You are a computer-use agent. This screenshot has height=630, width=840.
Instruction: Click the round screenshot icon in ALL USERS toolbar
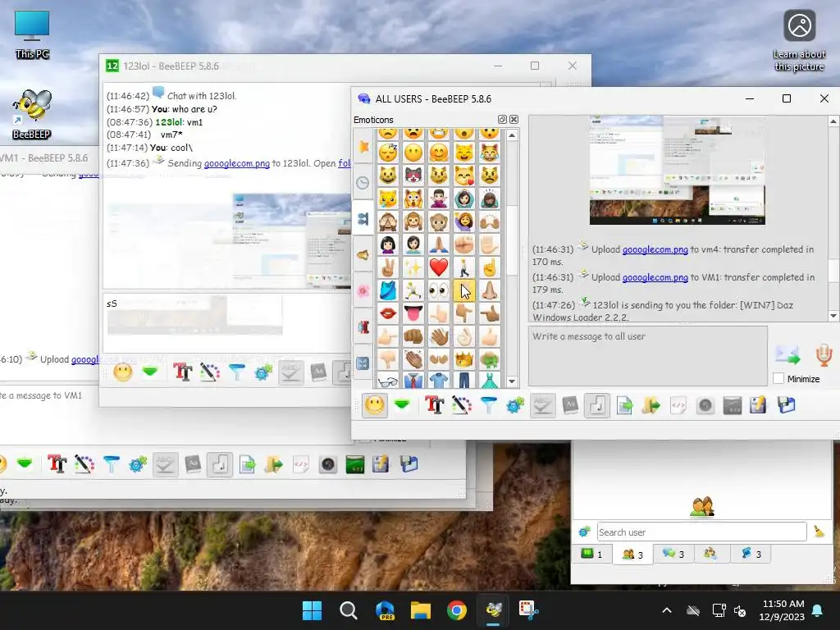tap(705, 405)
